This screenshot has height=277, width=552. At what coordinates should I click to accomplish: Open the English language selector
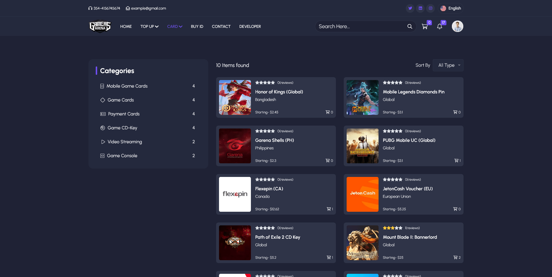coord(451,8)
